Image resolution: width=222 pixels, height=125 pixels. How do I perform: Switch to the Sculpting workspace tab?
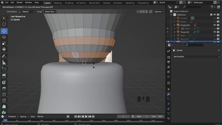coord(69,3)
